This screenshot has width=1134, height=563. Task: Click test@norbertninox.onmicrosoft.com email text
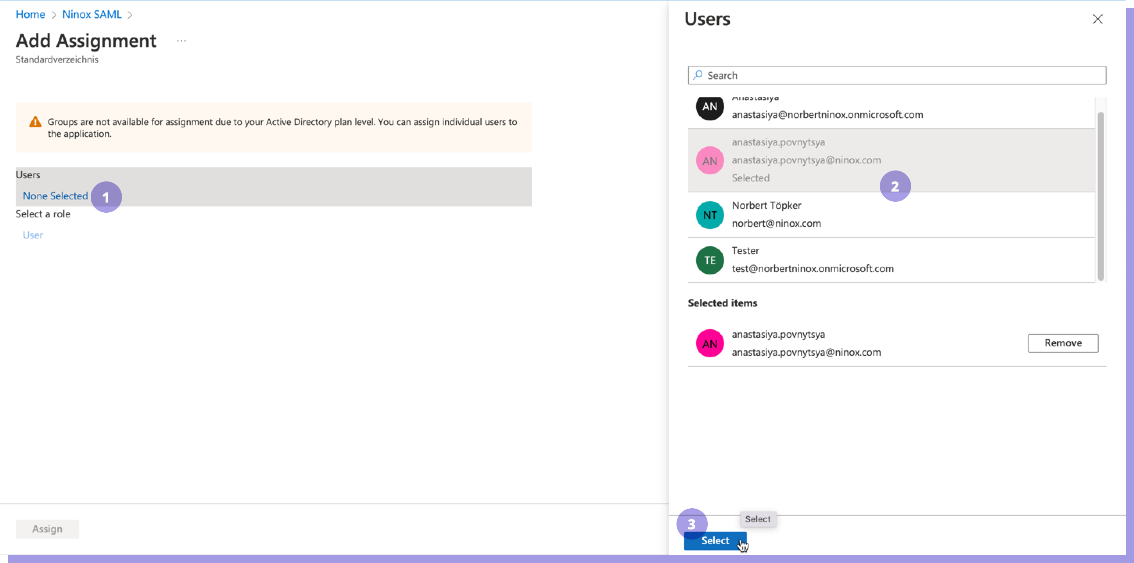click(813, 269)
